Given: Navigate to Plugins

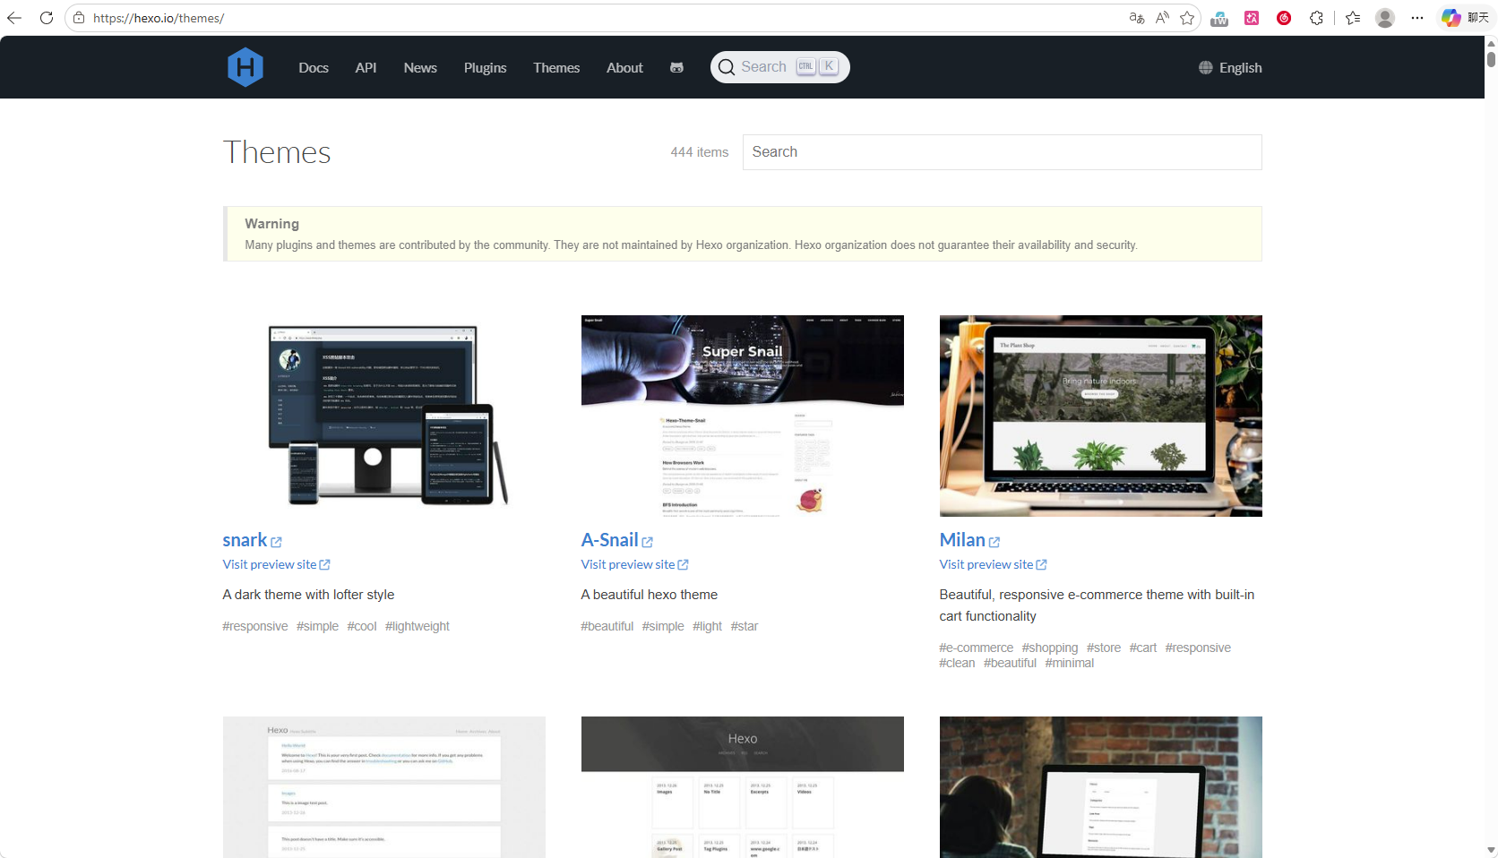Looking at the screenshot, I should (485, 68).
